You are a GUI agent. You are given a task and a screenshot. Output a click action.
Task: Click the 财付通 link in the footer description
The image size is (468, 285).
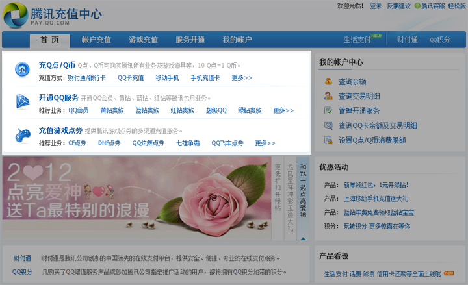(22, 258)
